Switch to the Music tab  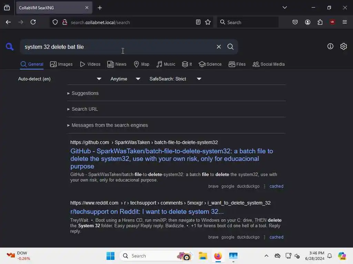point(166,64)
